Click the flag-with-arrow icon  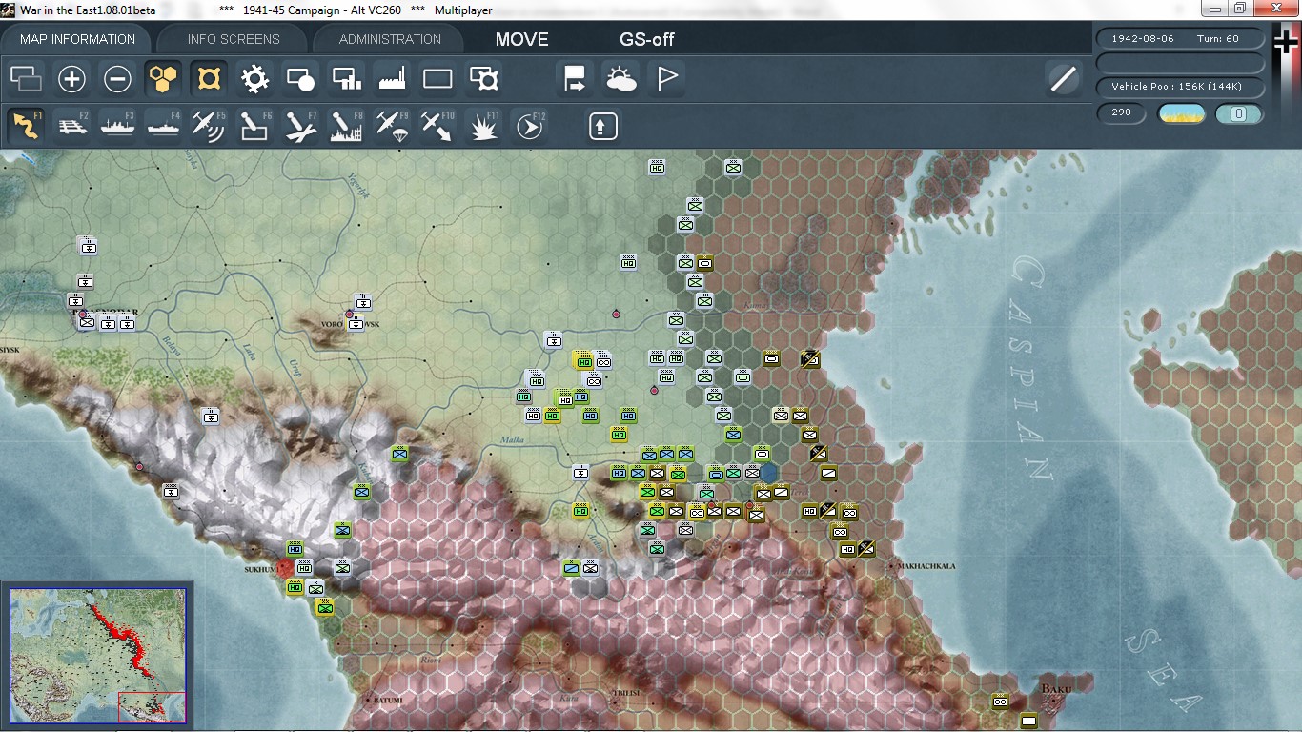[575, 78]
